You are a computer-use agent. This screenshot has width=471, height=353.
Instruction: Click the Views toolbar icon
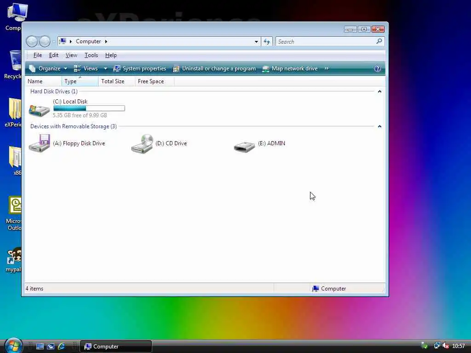[x=77, y=68]
